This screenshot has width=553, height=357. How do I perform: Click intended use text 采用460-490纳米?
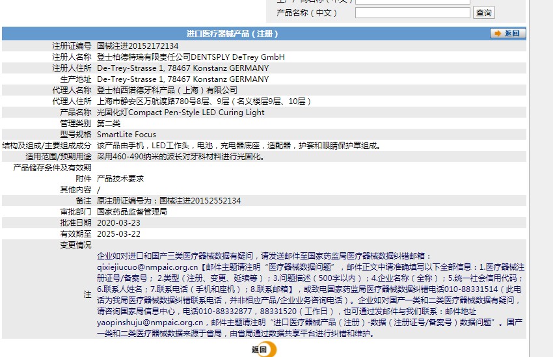pyautogui.click(x=181, y=157)
